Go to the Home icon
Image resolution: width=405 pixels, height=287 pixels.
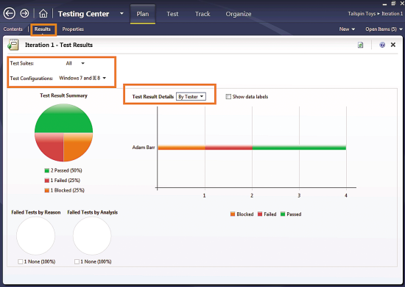click(43, 13)
